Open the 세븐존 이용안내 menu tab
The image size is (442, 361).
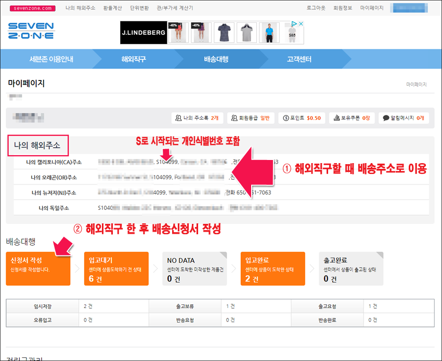coord(51,59)
